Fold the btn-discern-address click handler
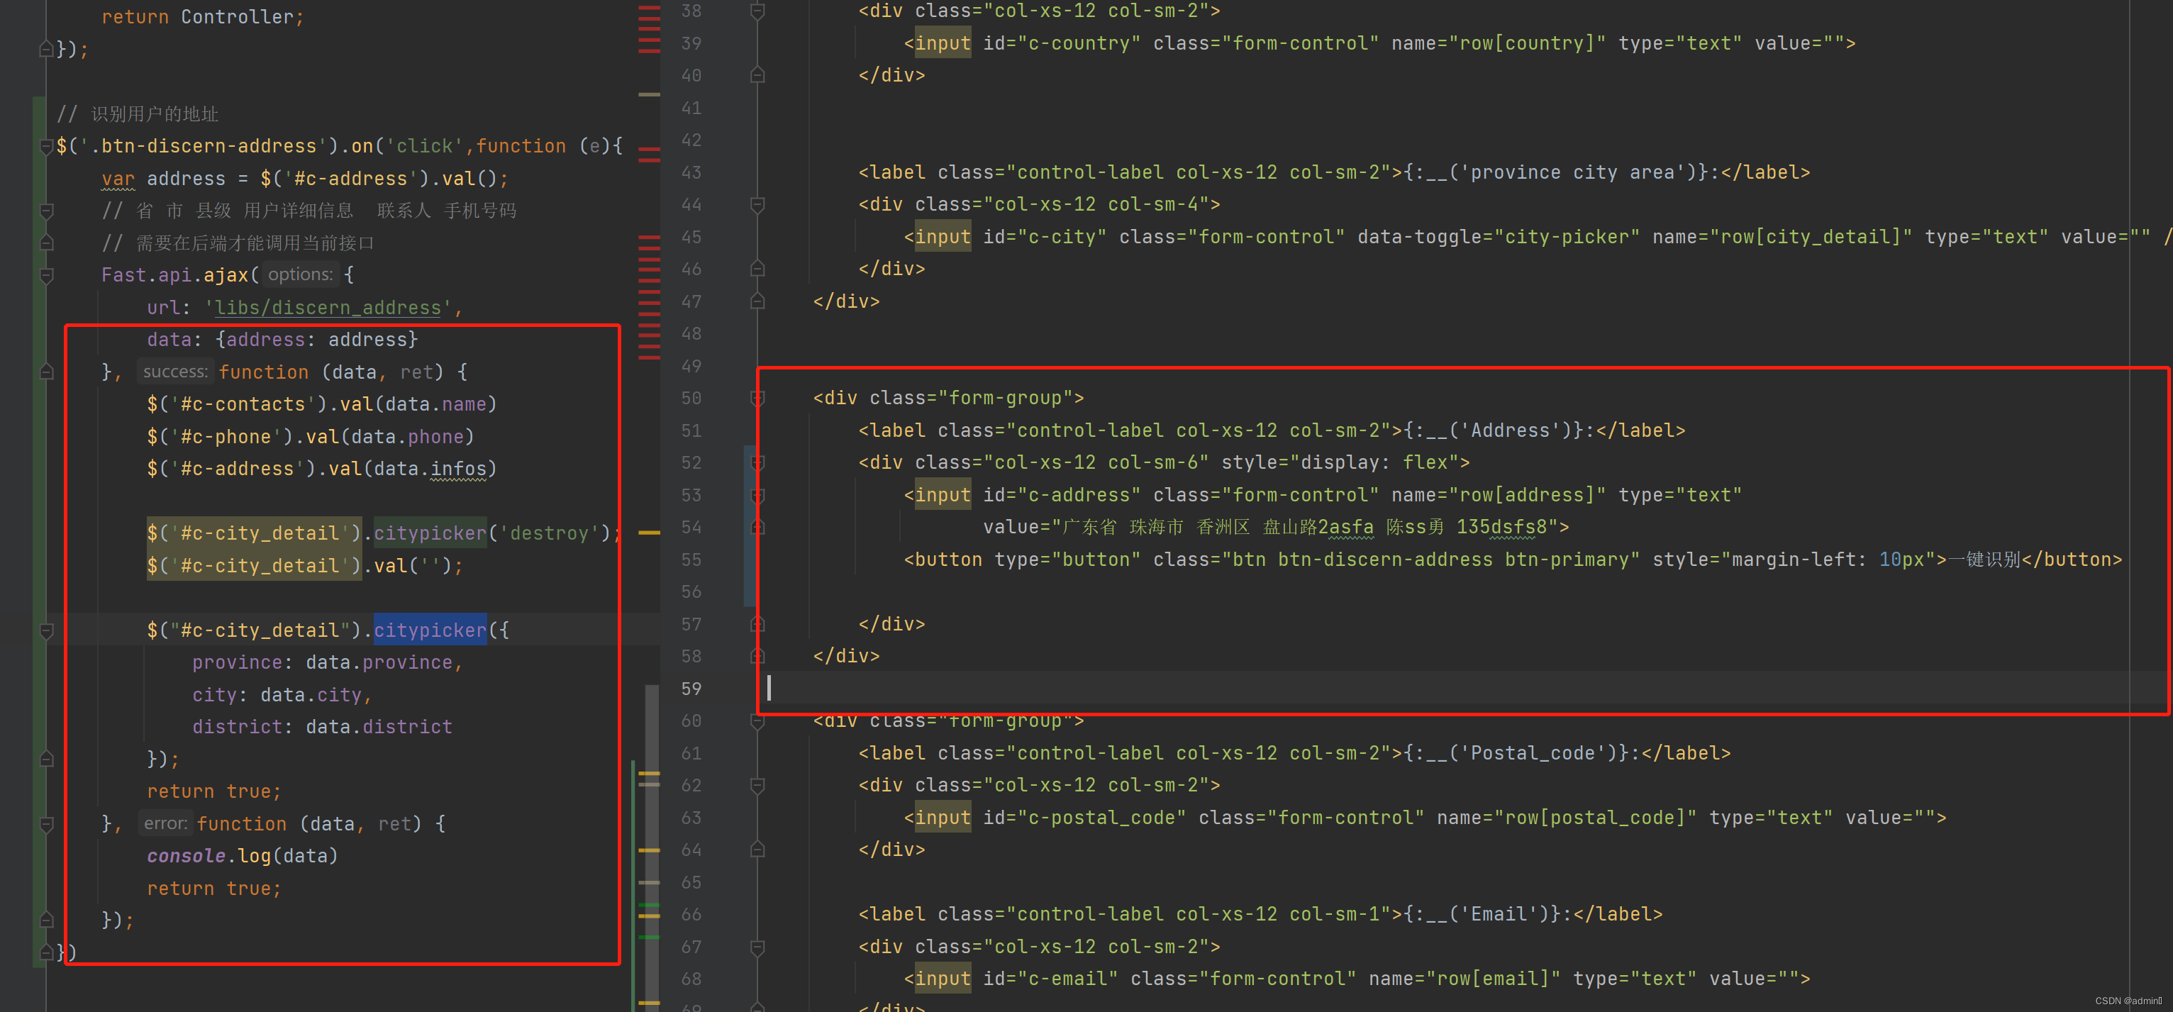This screenshot has width=2173, height=1012. point(48,146)
